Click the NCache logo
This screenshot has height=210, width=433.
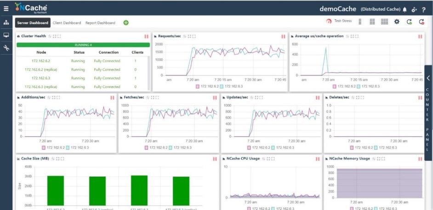click(x=31, y=8)
